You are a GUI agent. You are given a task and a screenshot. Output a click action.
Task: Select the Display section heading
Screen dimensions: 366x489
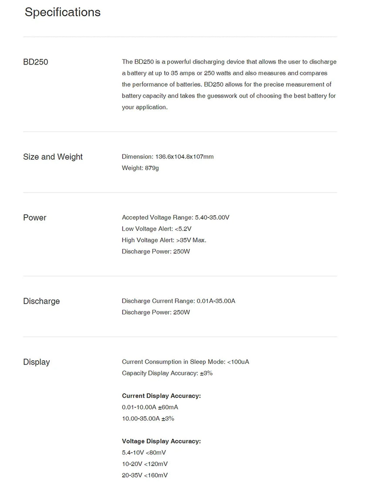pyautogui.click(x=37, y=362)
